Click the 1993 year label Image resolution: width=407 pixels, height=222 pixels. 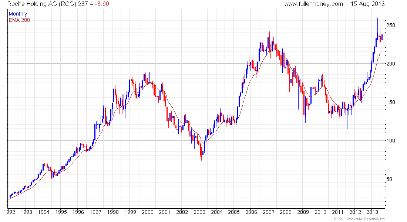pos(27,212)
